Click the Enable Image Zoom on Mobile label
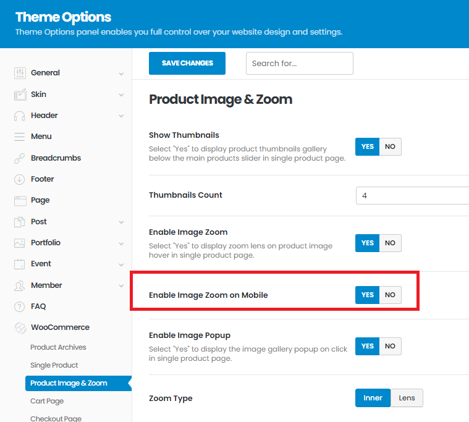Screen dimensions: 469x422 [208, 295]
